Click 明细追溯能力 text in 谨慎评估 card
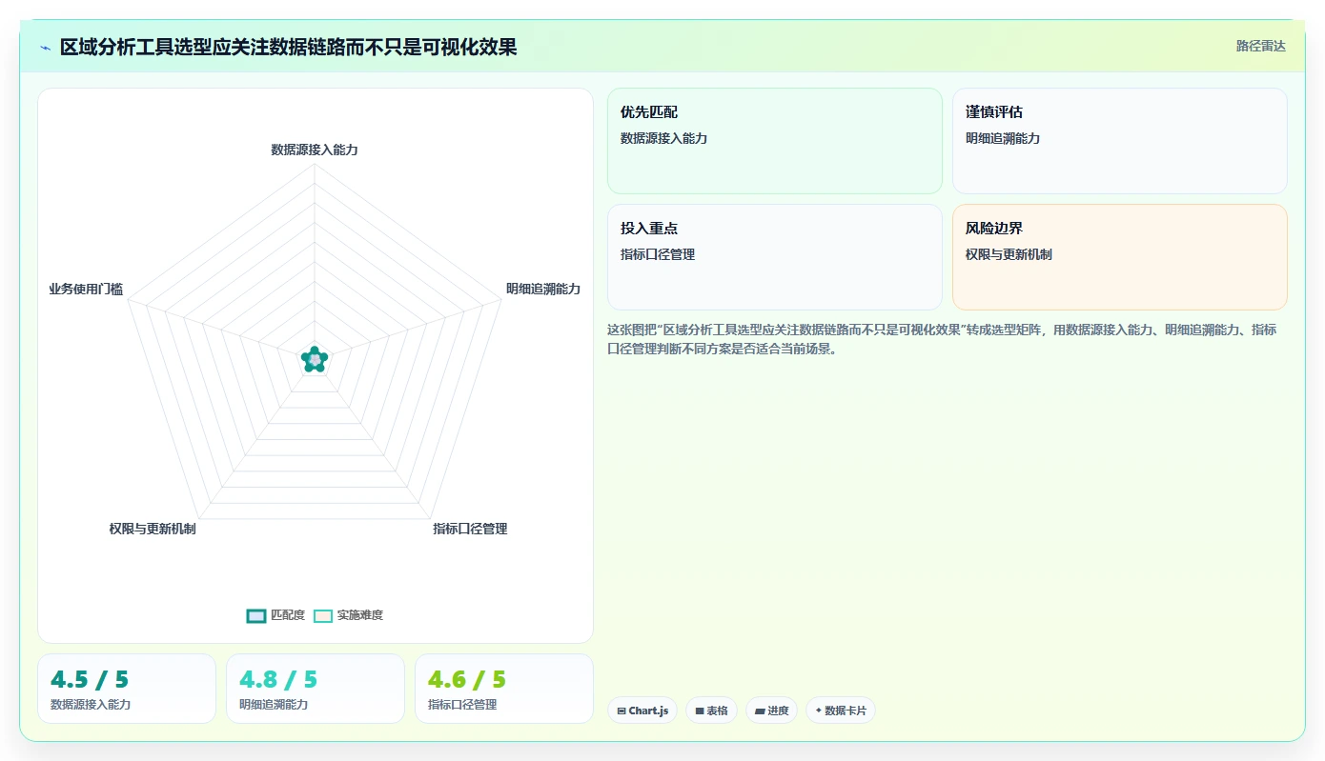1325x761 pixels. click(x=1003, y=138)
